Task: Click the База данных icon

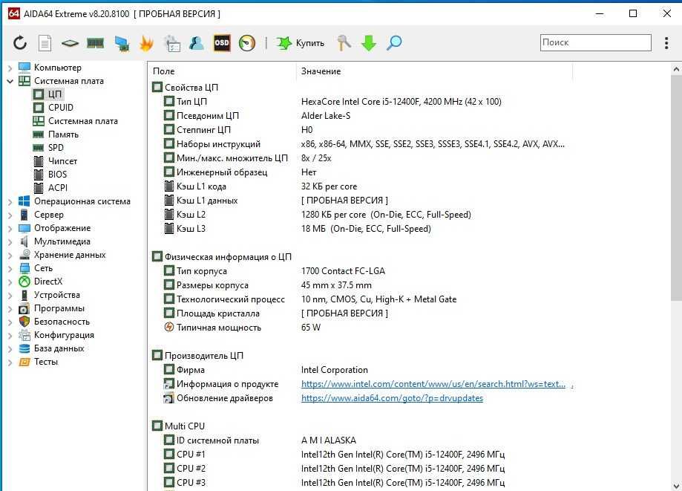Action: tap(24, 348)
